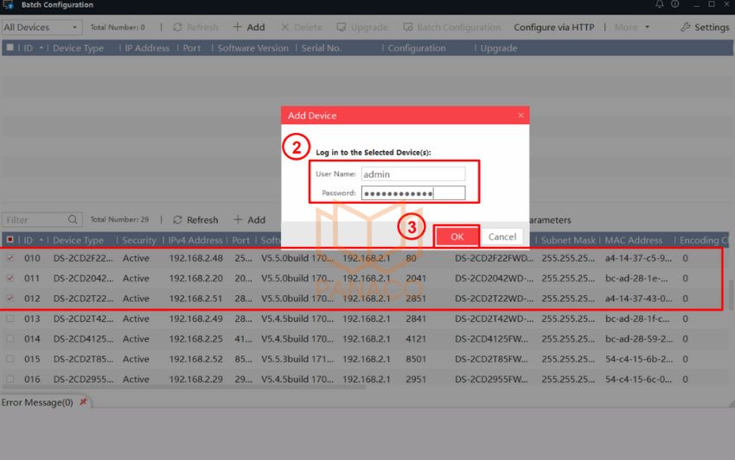This screenshot has height=460, width=735.
Task: Refresh the lower online device list
Action: 195,219
